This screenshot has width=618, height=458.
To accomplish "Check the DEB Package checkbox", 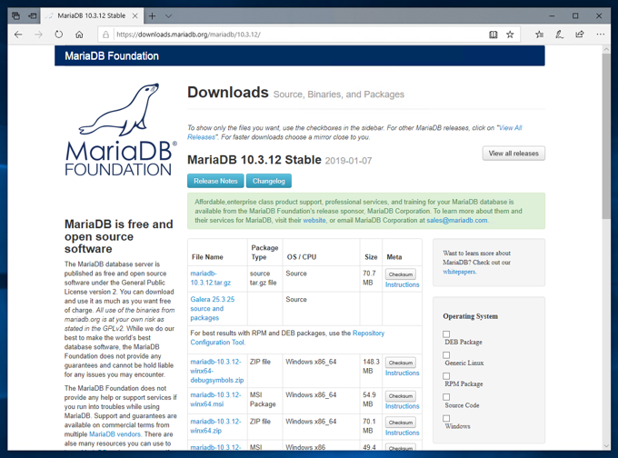I will [x=446, y=334].
